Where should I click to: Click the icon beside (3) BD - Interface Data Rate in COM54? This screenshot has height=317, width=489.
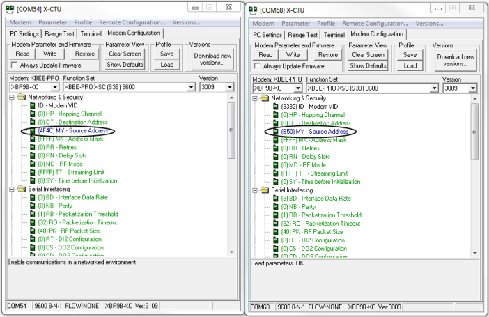click(x=32, y=198)
